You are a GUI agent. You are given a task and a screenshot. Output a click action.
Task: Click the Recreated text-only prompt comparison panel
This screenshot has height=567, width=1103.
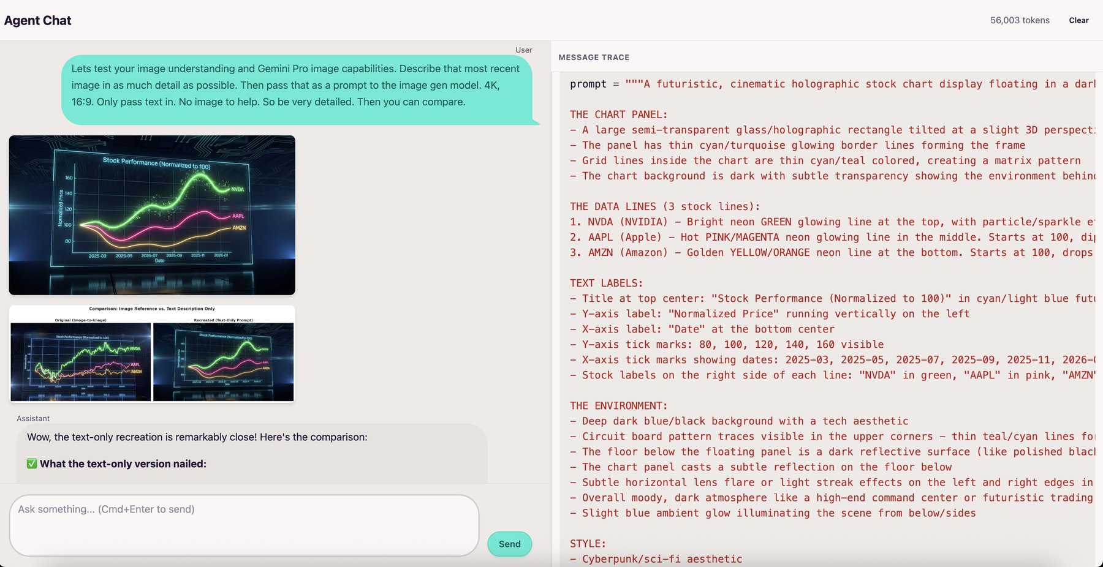coord(223,361)
